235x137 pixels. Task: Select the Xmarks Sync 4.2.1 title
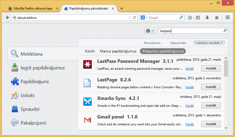tap(118, 98)
